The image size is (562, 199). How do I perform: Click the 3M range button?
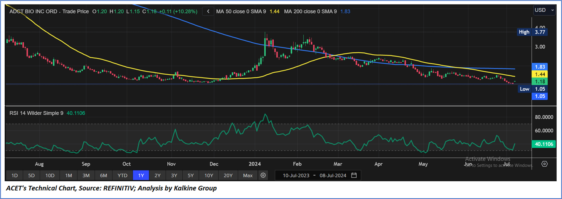[x=86, y=176]
